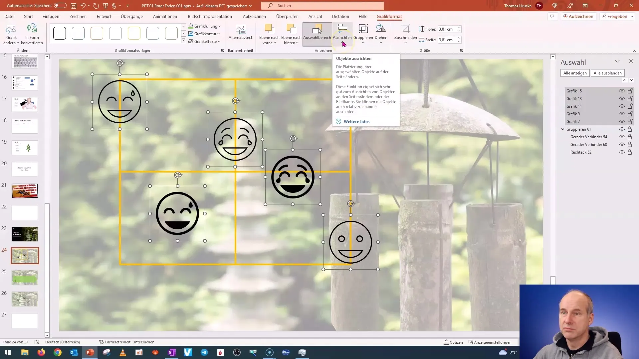Click Ebene nach vorne icon
639x359 pixels.
tap(269, 29)
